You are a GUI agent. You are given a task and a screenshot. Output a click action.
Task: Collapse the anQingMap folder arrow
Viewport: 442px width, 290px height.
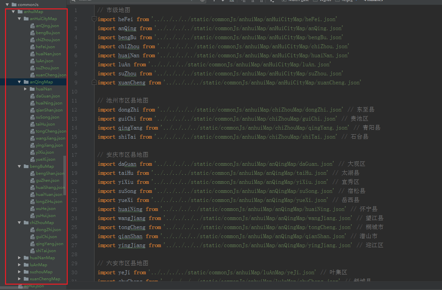(19, 82)
